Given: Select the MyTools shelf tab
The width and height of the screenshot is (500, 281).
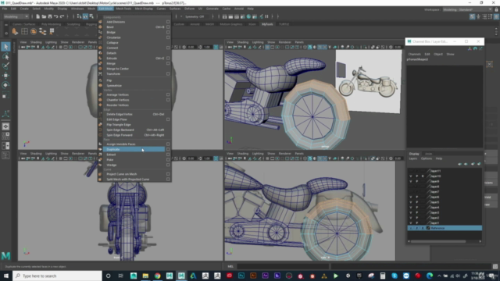Looking at the screenshot, I should click(x=267, y=24).
